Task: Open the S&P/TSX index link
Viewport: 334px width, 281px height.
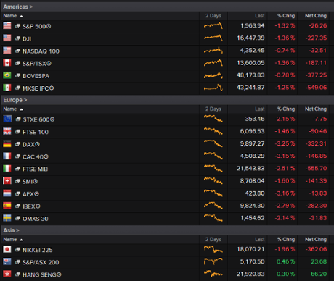Action: pos(35,64)
